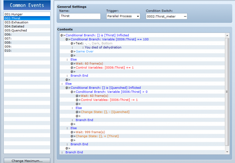Click scrollbar up arrow in Contents list
Image resolution: width=235 pixels, height=163 pixels.
pos(227,36)
